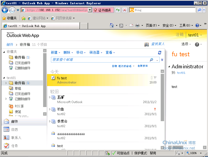Click the Home icon in command bar

point(112,25)
